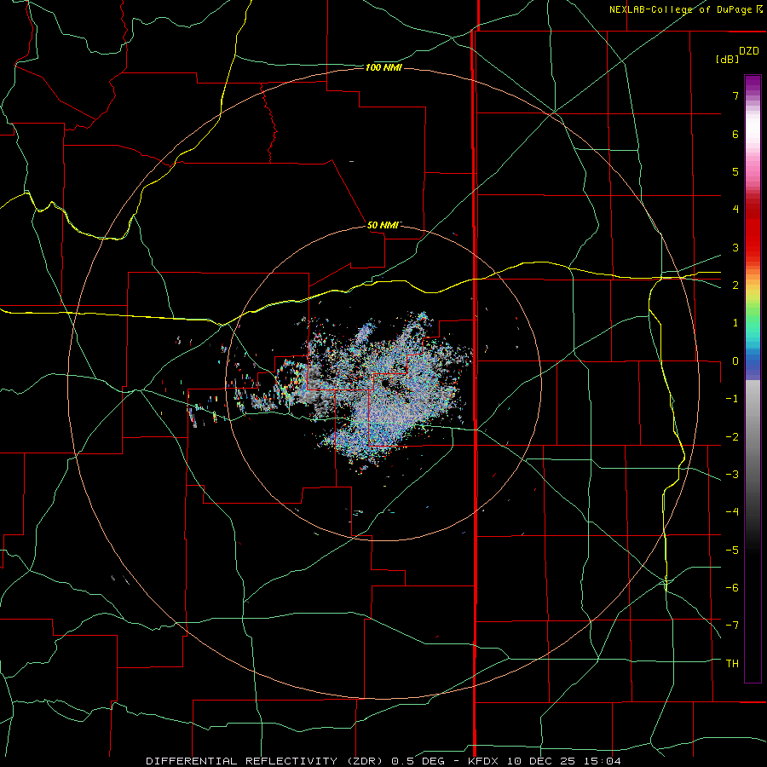Click the -3 value on the color scale

tap(732, 475)
